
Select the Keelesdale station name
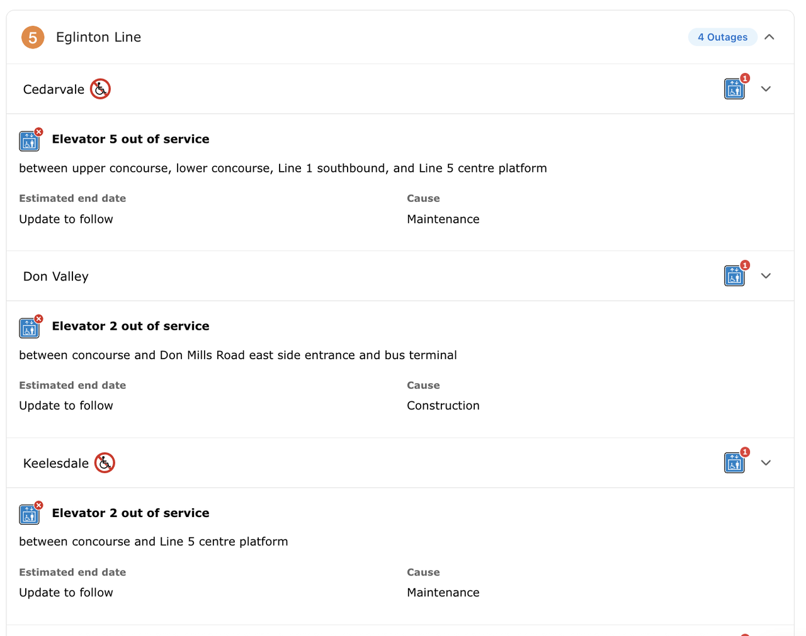click(x=56, y=464)
